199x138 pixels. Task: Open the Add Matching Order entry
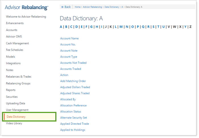tap(73, 81)
